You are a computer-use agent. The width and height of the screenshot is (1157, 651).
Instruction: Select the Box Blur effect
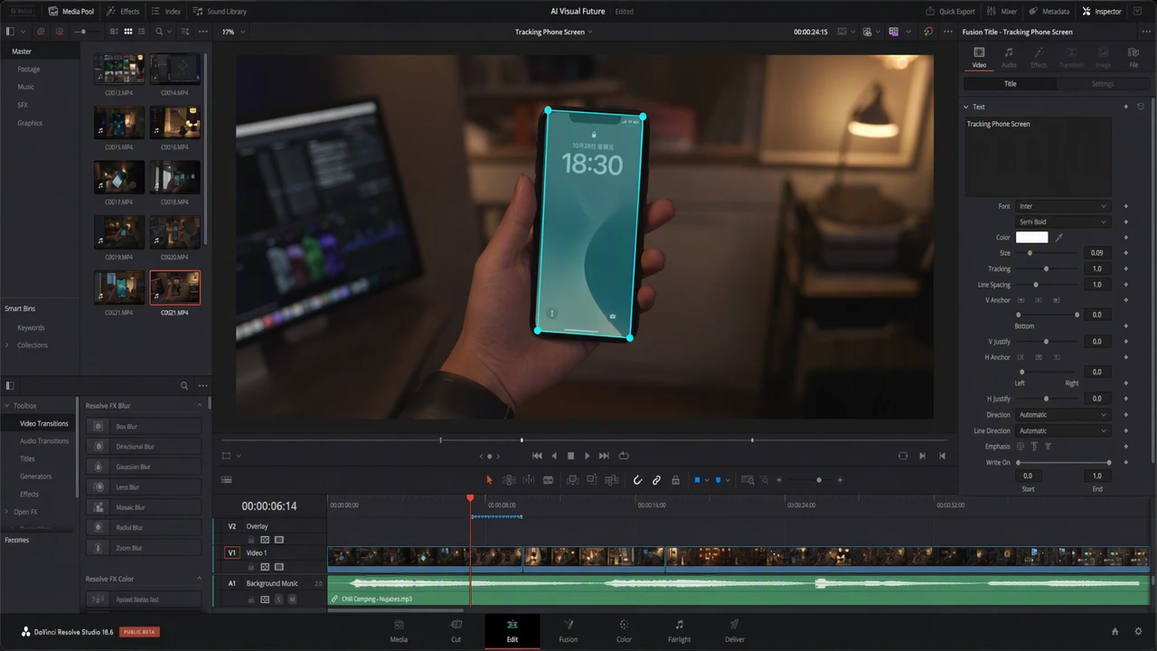(x=144, y=427)
